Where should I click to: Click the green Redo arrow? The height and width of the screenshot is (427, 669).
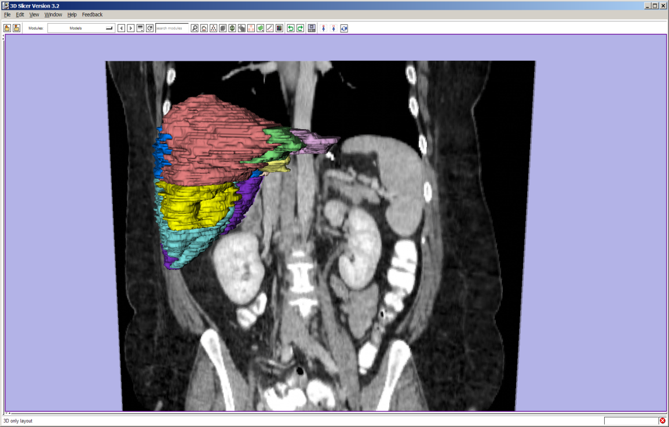300,28
